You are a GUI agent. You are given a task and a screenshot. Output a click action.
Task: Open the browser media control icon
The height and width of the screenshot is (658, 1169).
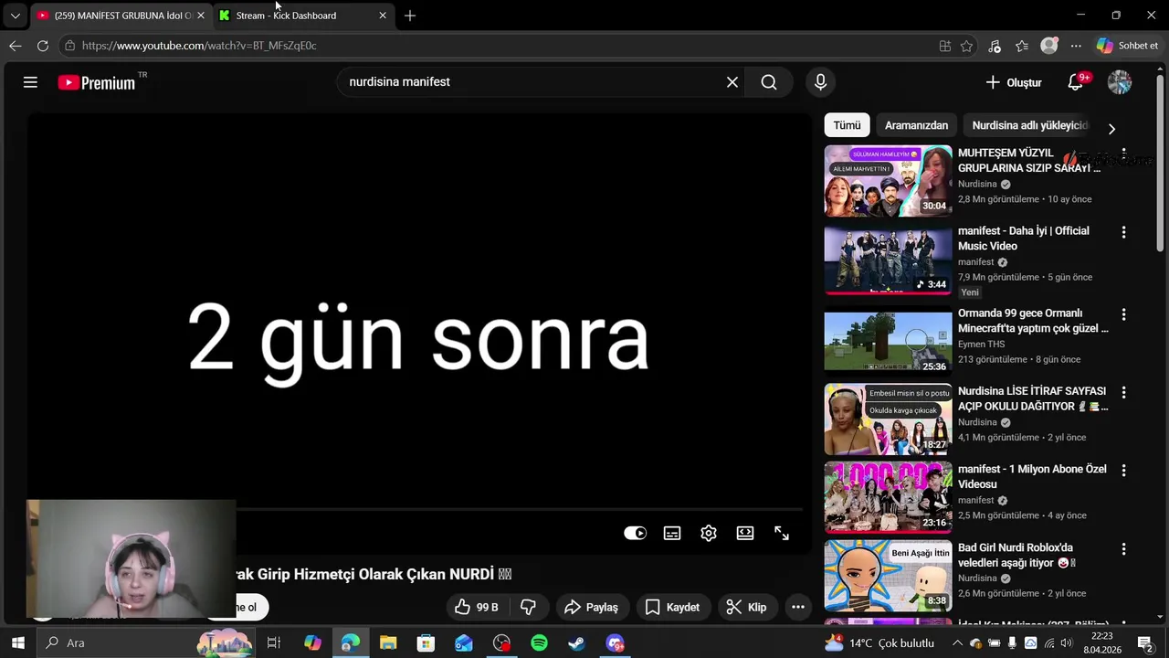(x=995, y=46)
